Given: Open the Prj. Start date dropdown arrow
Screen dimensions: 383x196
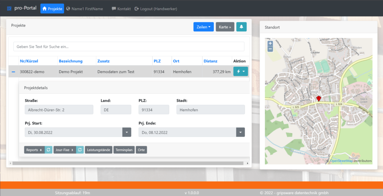Looking at the screenshot, I should [127, 133].
